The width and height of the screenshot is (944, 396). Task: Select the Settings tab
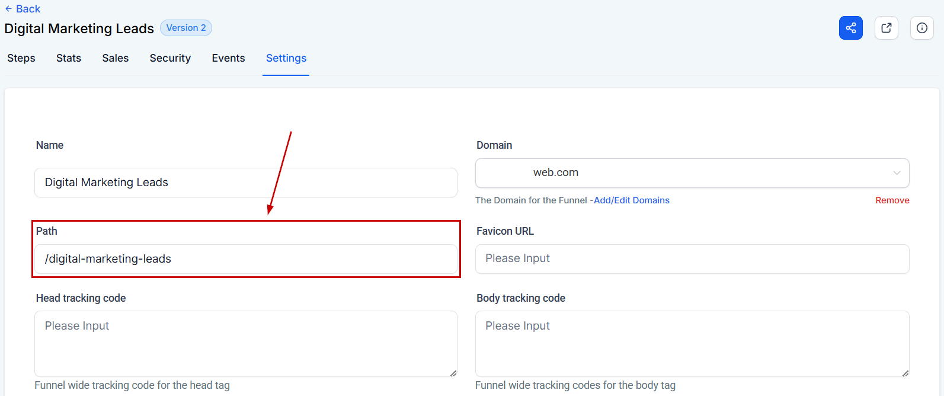tap(286, 58)
